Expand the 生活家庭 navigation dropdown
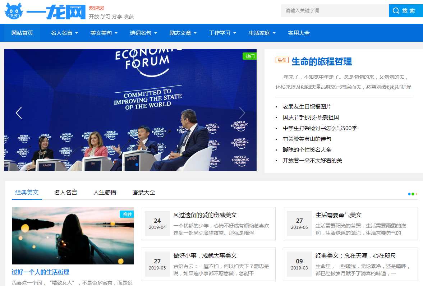This screenshot has width=423, height=286. [262, 33]
